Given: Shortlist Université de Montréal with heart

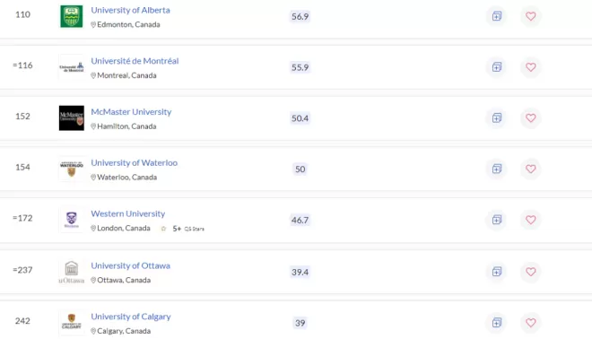Looking at the screenshot, I should (530, 67).
